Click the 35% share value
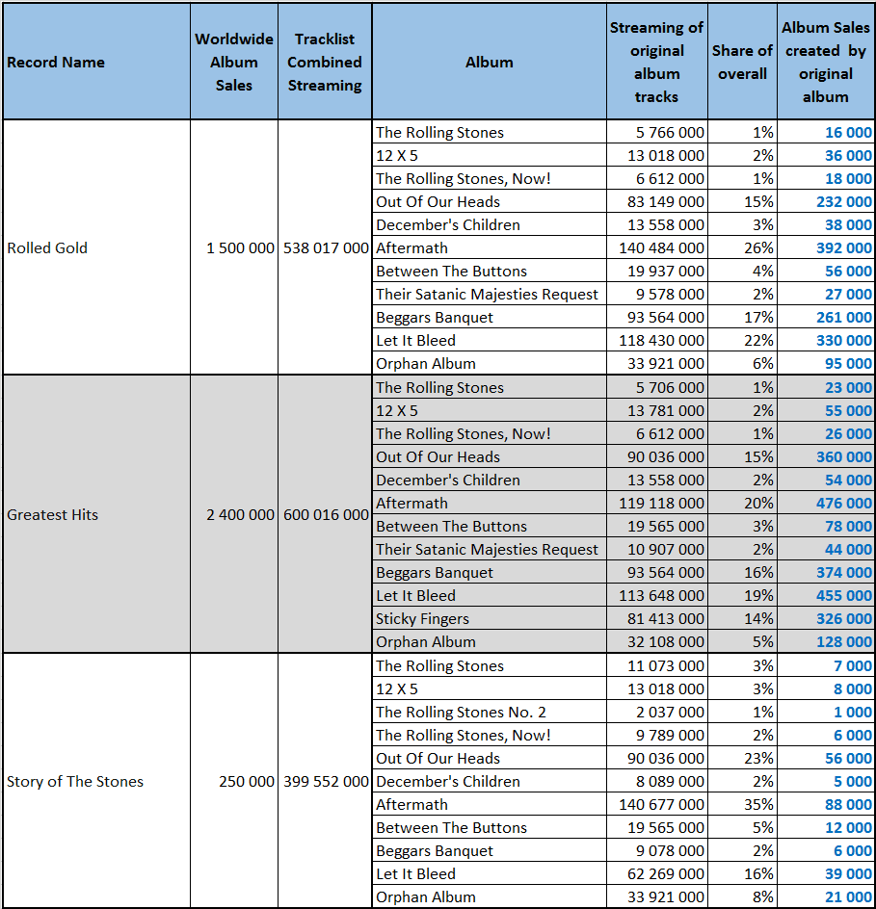Image resolution: width=876 pixels, height=909 pixels. [x=758, y=805]
